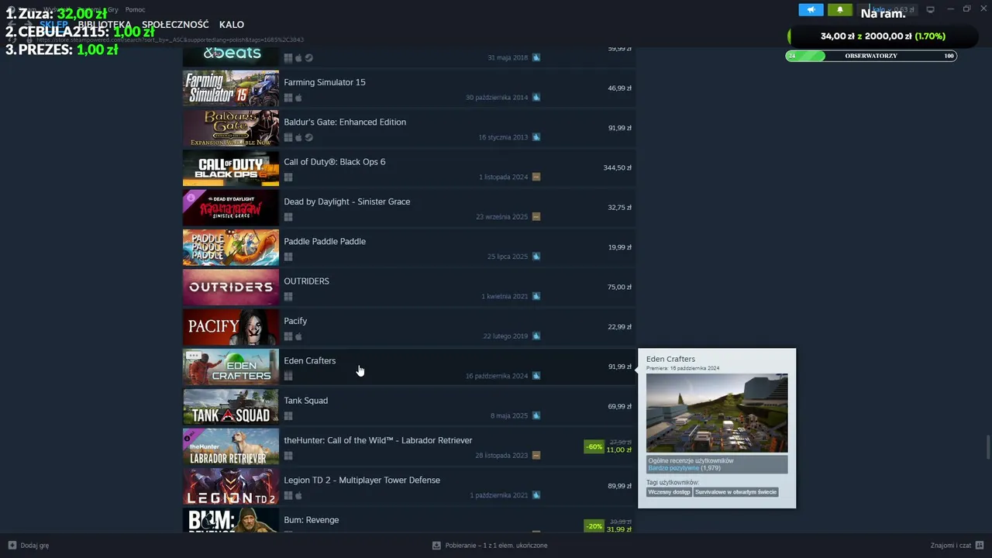Click positive review thumb on Paddle Paddle Paddle row
Viewport: 992px width, 558px height.
point(536,257)
